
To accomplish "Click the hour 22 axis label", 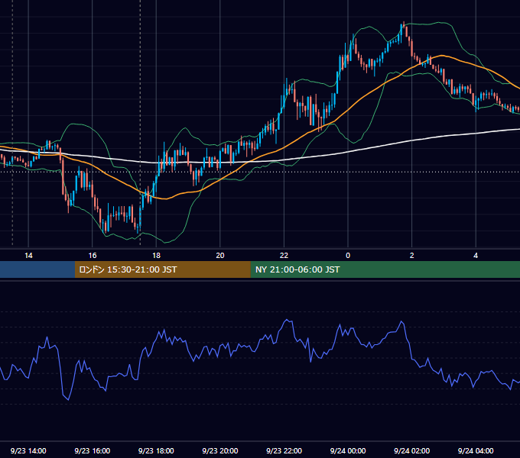I will tap(284, 256).
